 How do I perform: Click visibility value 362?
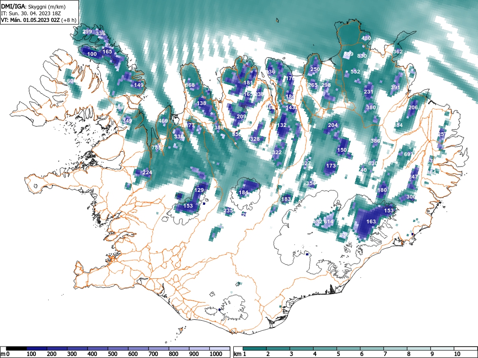(x=398, y=52)
